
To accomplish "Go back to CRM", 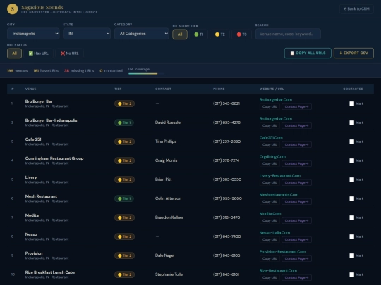I will [x=356, y=9].
